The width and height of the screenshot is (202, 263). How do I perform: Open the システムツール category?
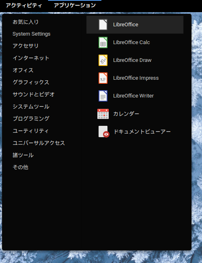(31, 106)
